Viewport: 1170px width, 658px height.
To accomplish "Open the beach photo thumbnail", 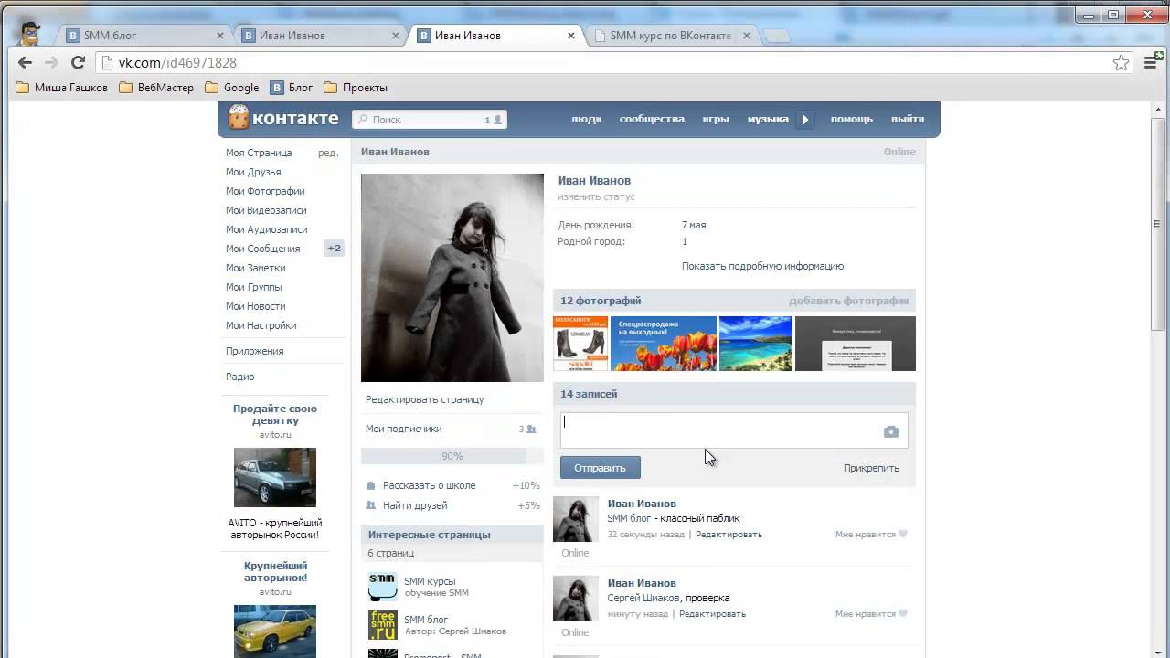I will [756, 344].
